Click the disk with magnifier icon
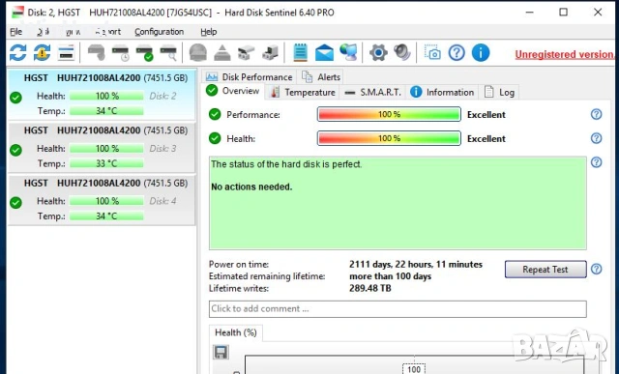This screenshot has width=619, height=374. coord(168,53)
